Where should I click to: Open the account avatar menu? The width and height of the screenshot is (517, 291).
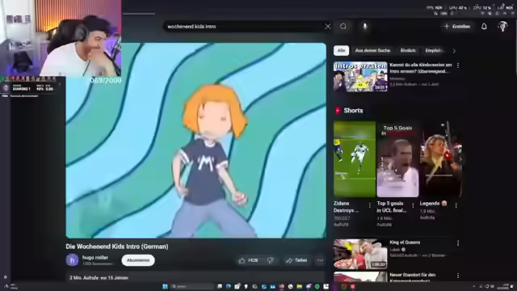tap(502, 27)
